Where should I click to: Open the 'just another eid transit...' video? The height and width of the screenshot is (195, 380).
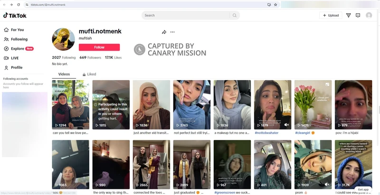[x=152, y=105]
